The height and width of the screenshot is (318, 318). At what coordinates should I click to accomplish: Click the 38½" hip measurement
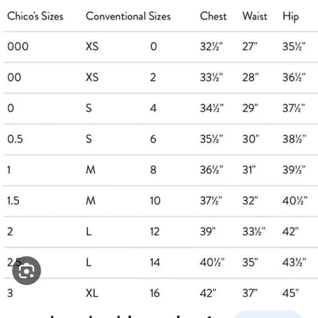click(294, 139)
